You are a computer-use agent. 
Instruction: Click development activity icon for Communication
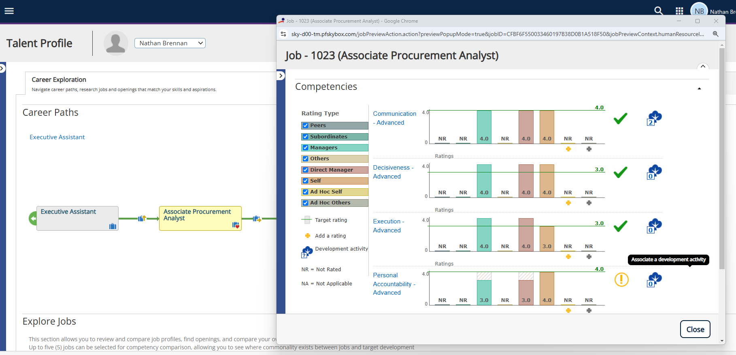click(x=654, y=118)
